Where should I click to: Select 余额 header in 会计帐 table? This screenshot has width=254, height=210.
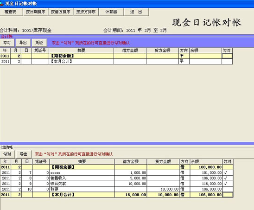tap(205, 51)
